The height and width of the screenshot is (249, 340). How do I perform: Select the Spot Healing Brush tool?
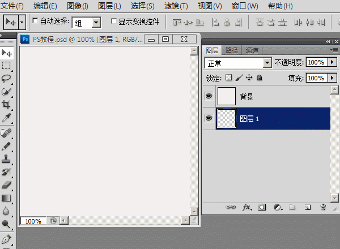(6, 133)
